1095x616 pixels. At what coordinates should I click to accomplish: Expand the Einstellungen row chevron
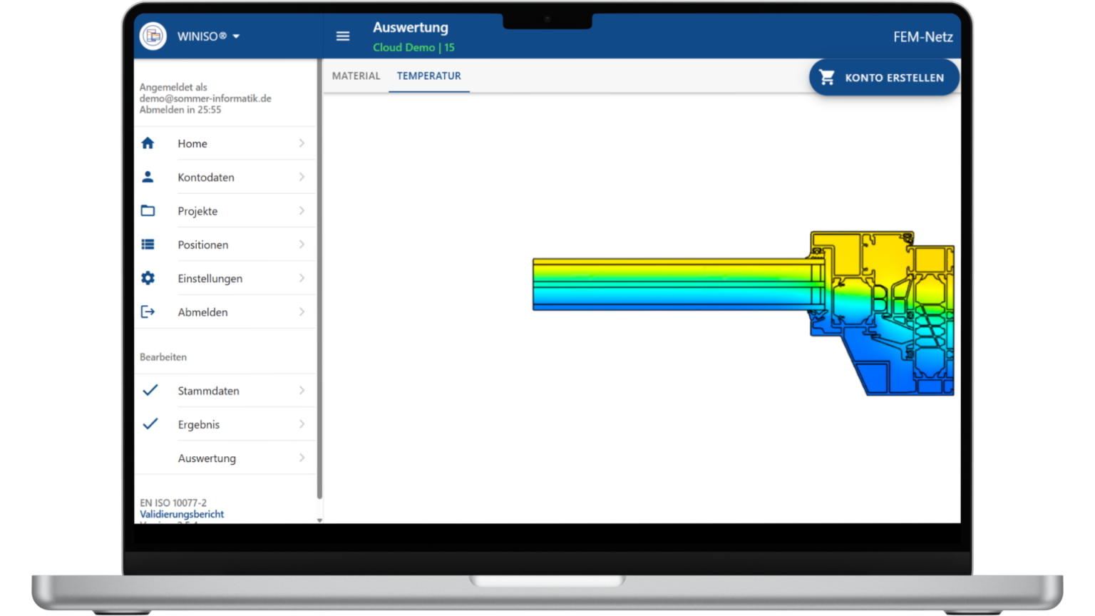[x=302, y=278]
